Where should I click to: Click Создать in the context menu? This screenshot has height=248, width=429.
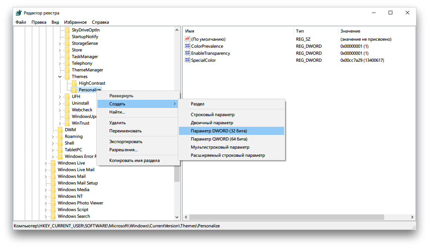(137, 104)
